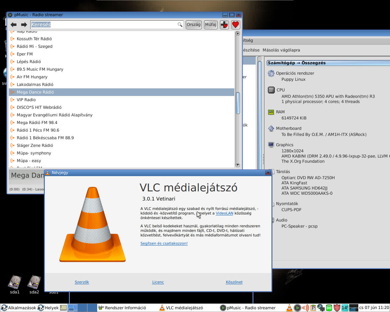Select highlighted Mega Dance Rádió row
Screen dimensions: 390x312
tap(122, 92)
